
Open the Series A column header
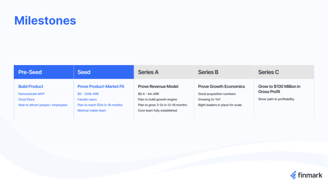(x=164, y=72)
